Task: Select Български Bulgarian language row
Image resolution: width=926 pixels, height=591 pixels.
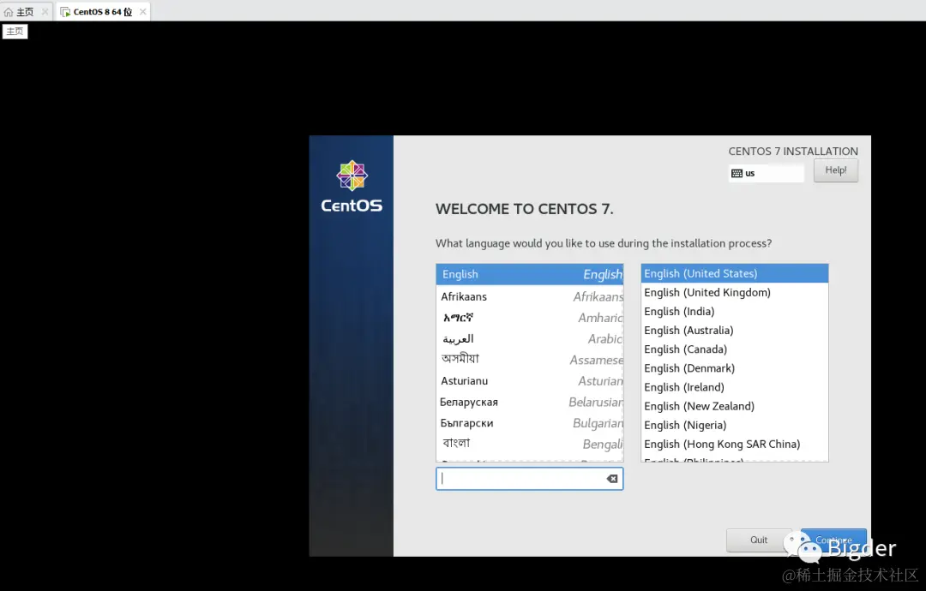Action: tap(530, 423)
